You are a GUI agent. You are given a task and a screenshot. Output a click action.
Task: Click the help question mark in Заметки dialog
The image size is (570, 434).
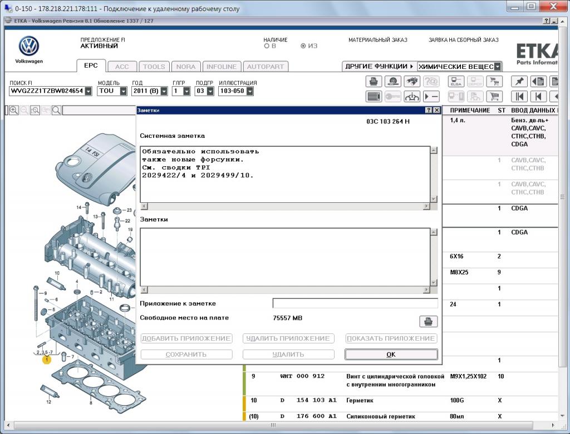click(429, 111)
